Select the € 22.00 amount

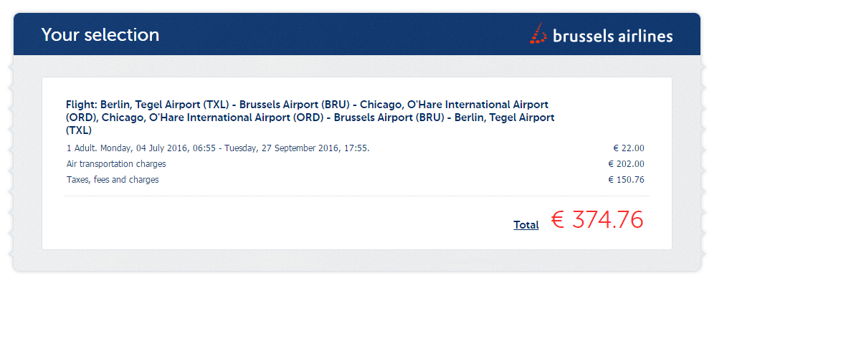629,148
